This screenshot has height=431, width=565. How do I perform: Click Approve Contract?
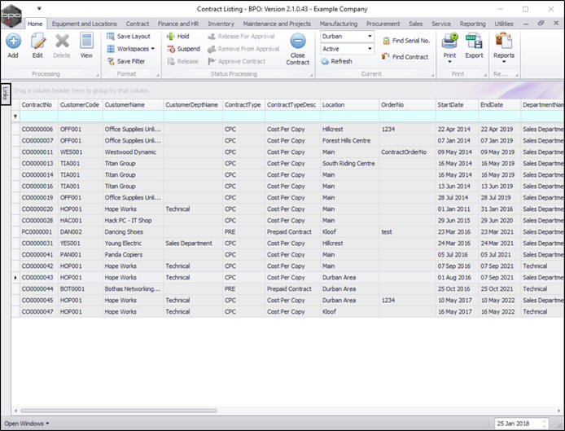click(x=237, y=61)
